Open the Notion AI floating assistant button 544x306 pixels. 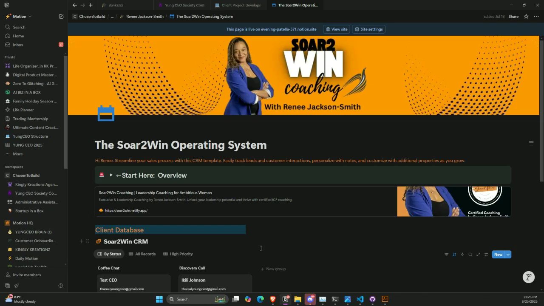pos(528,277)
